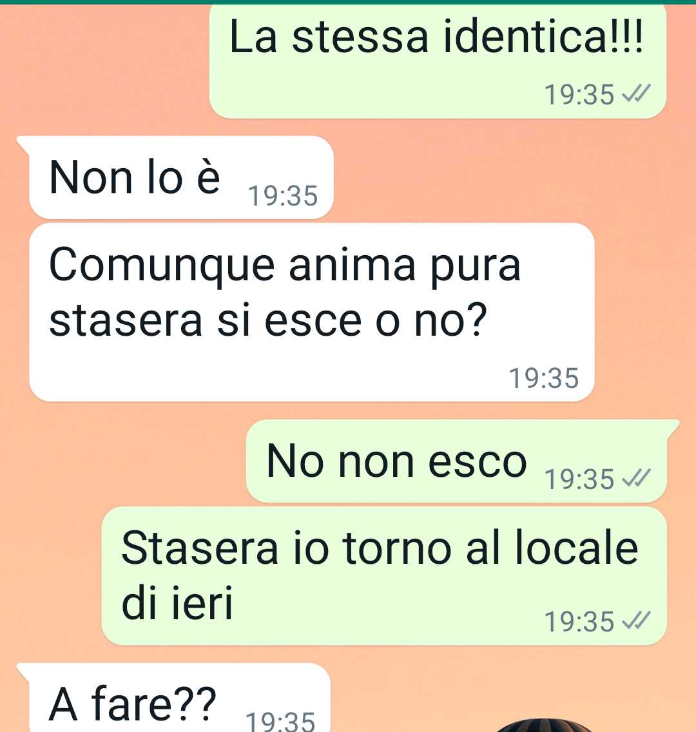The height and width of the screenshot is (732, 696).
Task: Click the 19:35 time next to "No non esco"
Action: click(579, 479)
